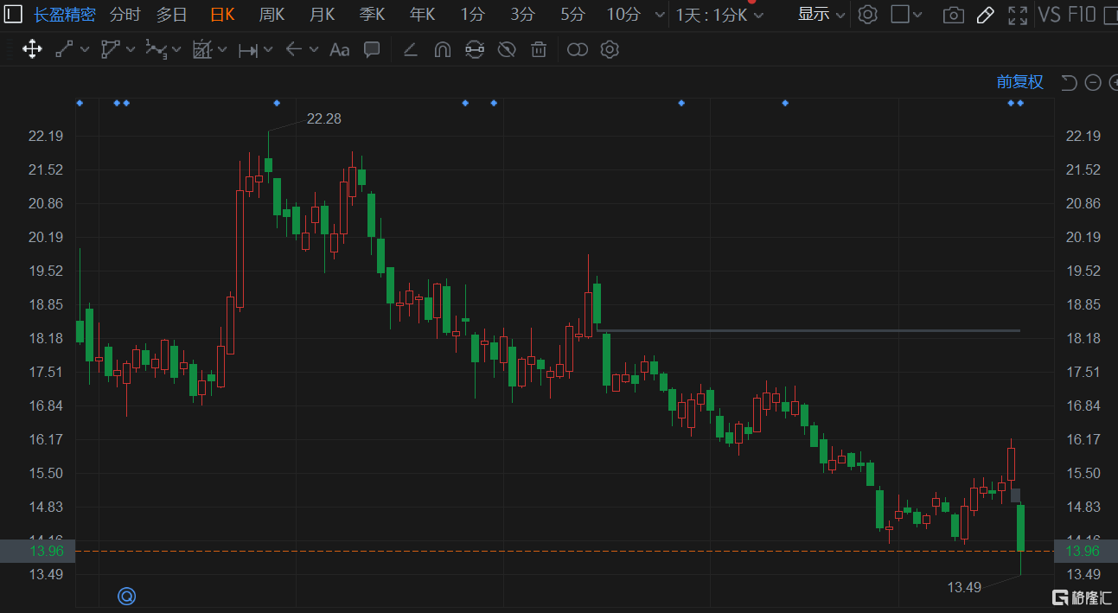Click the gray horizontal line at 18.3
This screenshot has width=1118, height=613.
[808, 330]
